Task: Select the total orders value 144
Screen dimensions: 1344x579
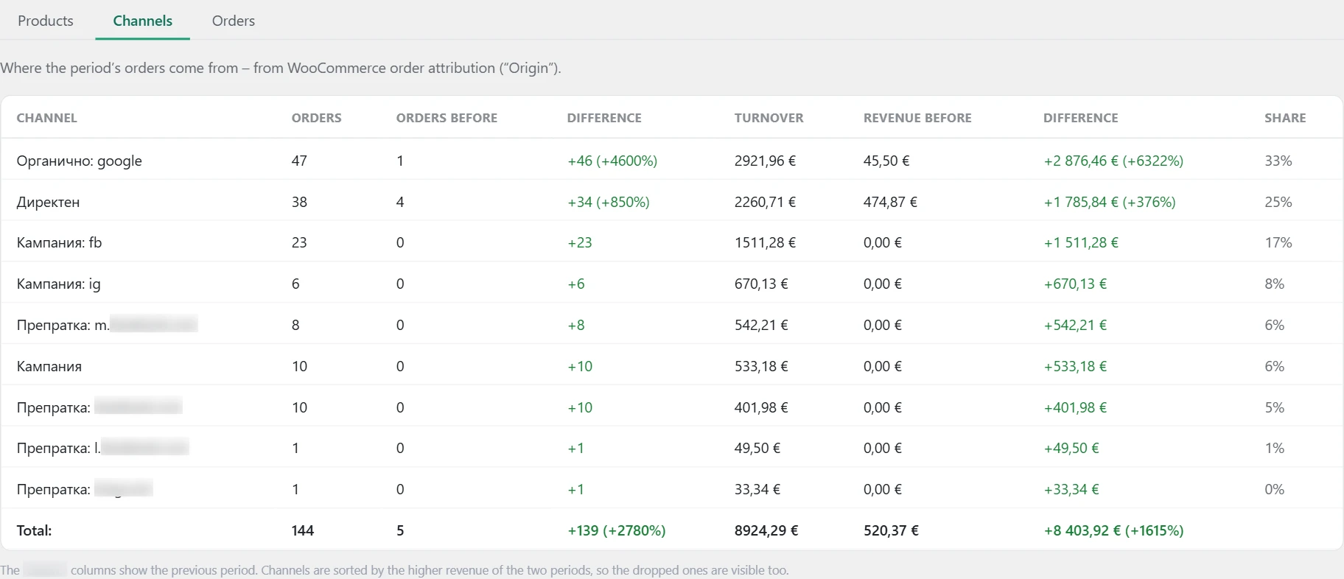Action: (303, 530)
